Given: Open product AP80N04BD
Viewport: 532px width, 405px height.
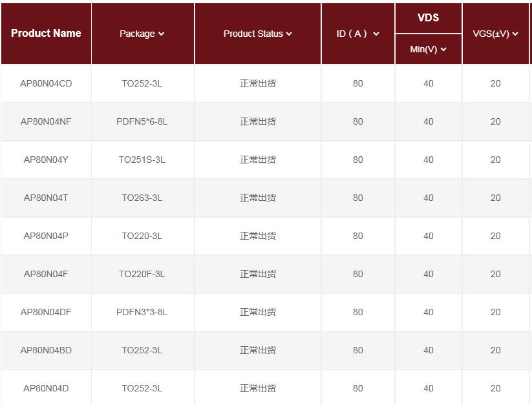Looking at the screenshot, I should point(46,350).
